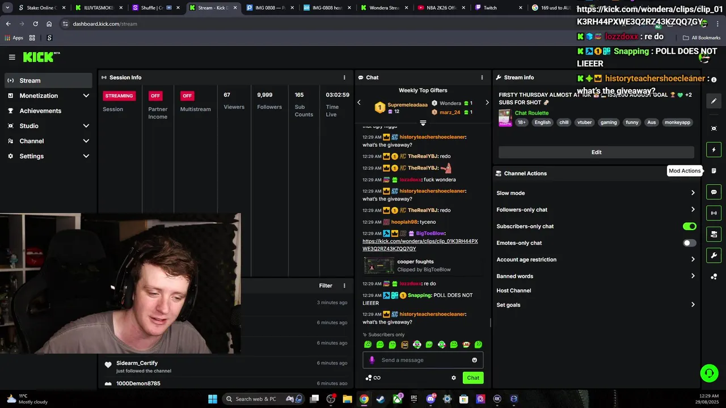
Task: Go to previous top gifter with left arrow
Action: tap(358, 103)
